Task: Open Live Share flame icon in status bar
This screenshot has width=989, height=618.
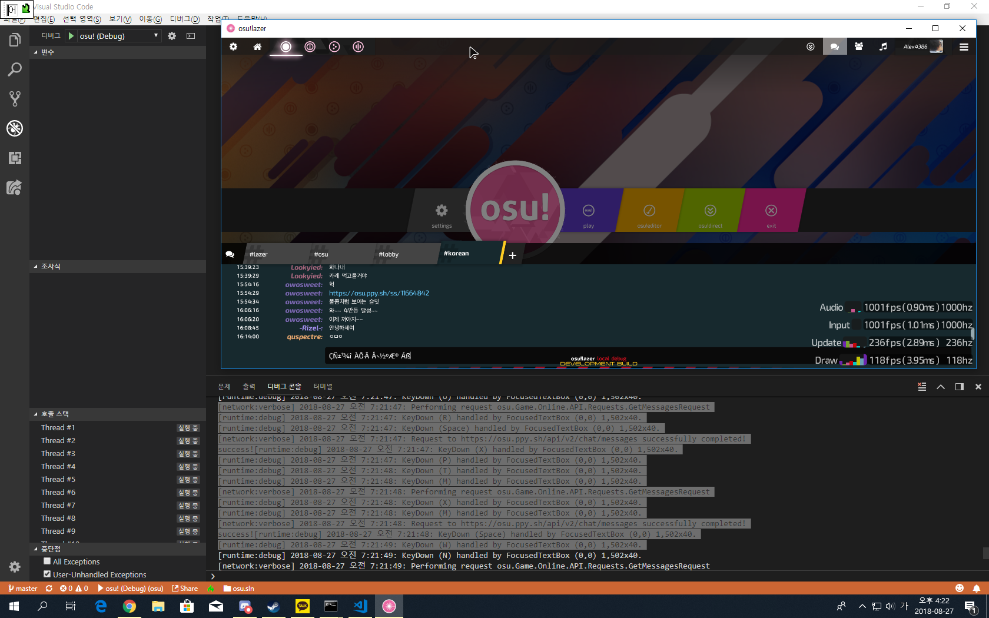Action: point(211,589)
